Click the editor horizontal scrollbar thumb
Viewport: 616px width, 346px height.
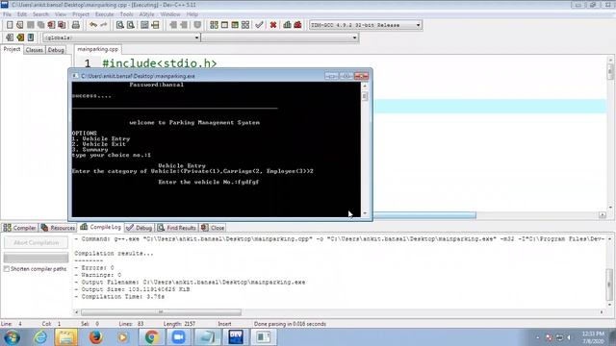point(424,215)
